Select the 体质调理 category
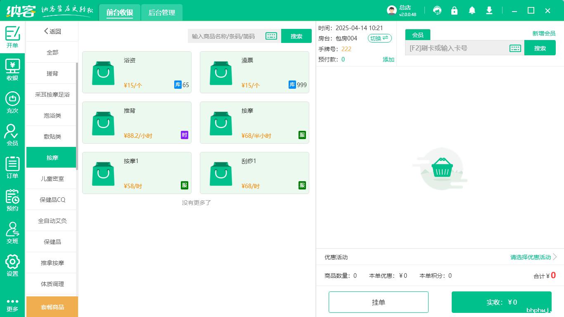The height and width of the screenshot is (317, 564). tap(52, 284)
